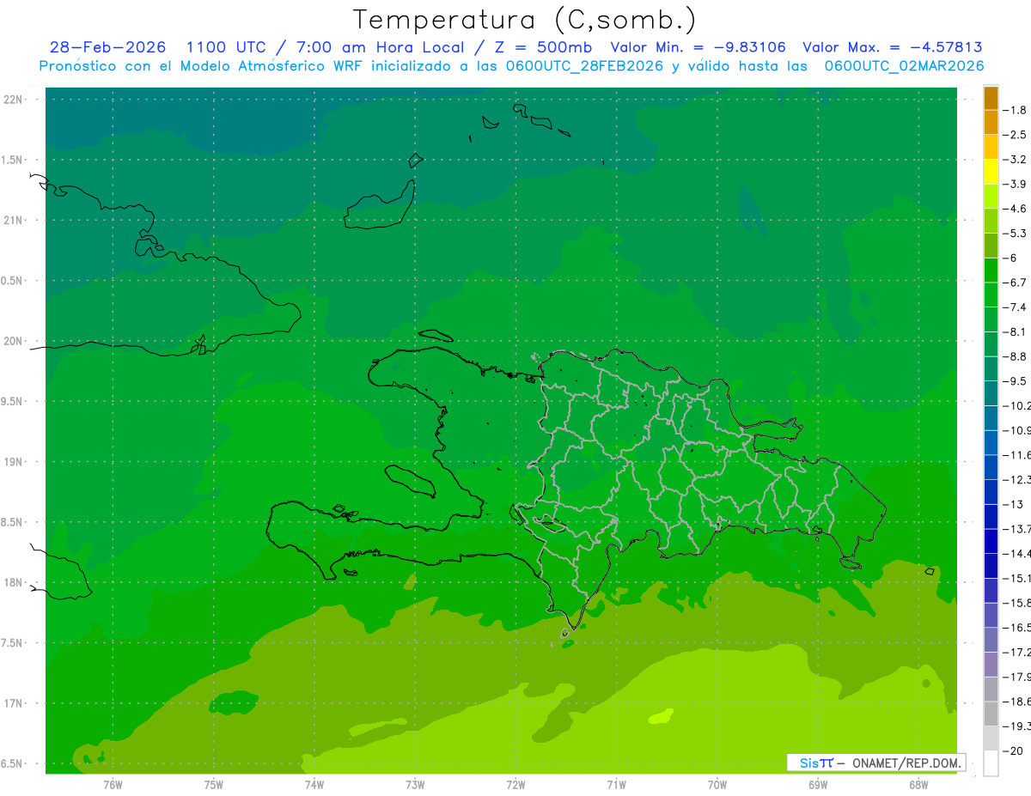Click "Valor Max. = -4.57813" text
Screen dimensions: 1031x796
pyautogui.click(x=893, y=47)
